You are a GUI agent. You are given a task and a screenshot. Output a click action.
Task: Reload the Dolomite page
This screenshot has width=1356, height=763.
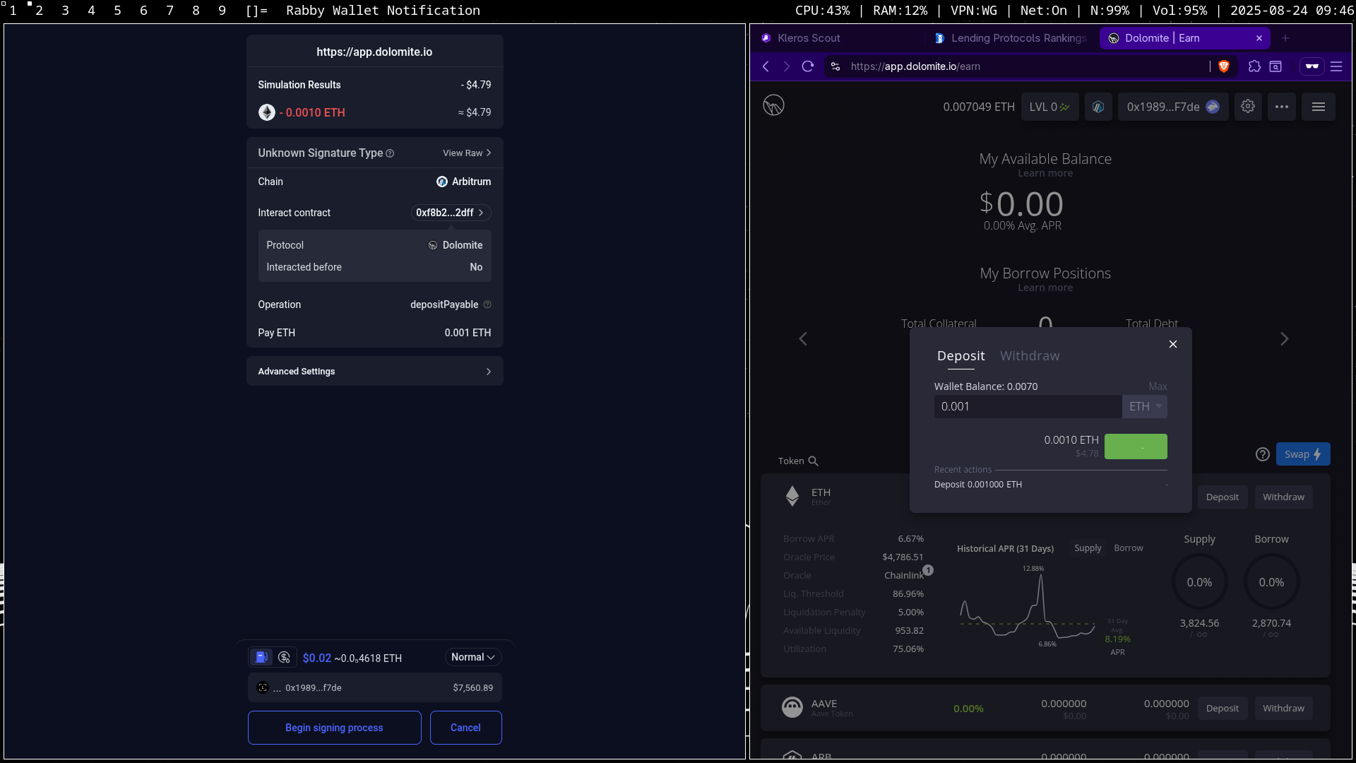(808, 66)
